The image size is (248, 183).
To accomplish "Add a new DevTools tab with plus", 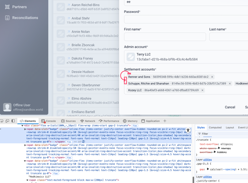I will (165, 121).
